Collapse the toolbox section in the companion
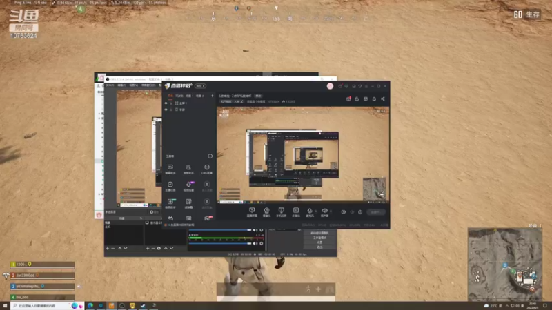Screen dimensions: 552x310 [x=210, y=156]
